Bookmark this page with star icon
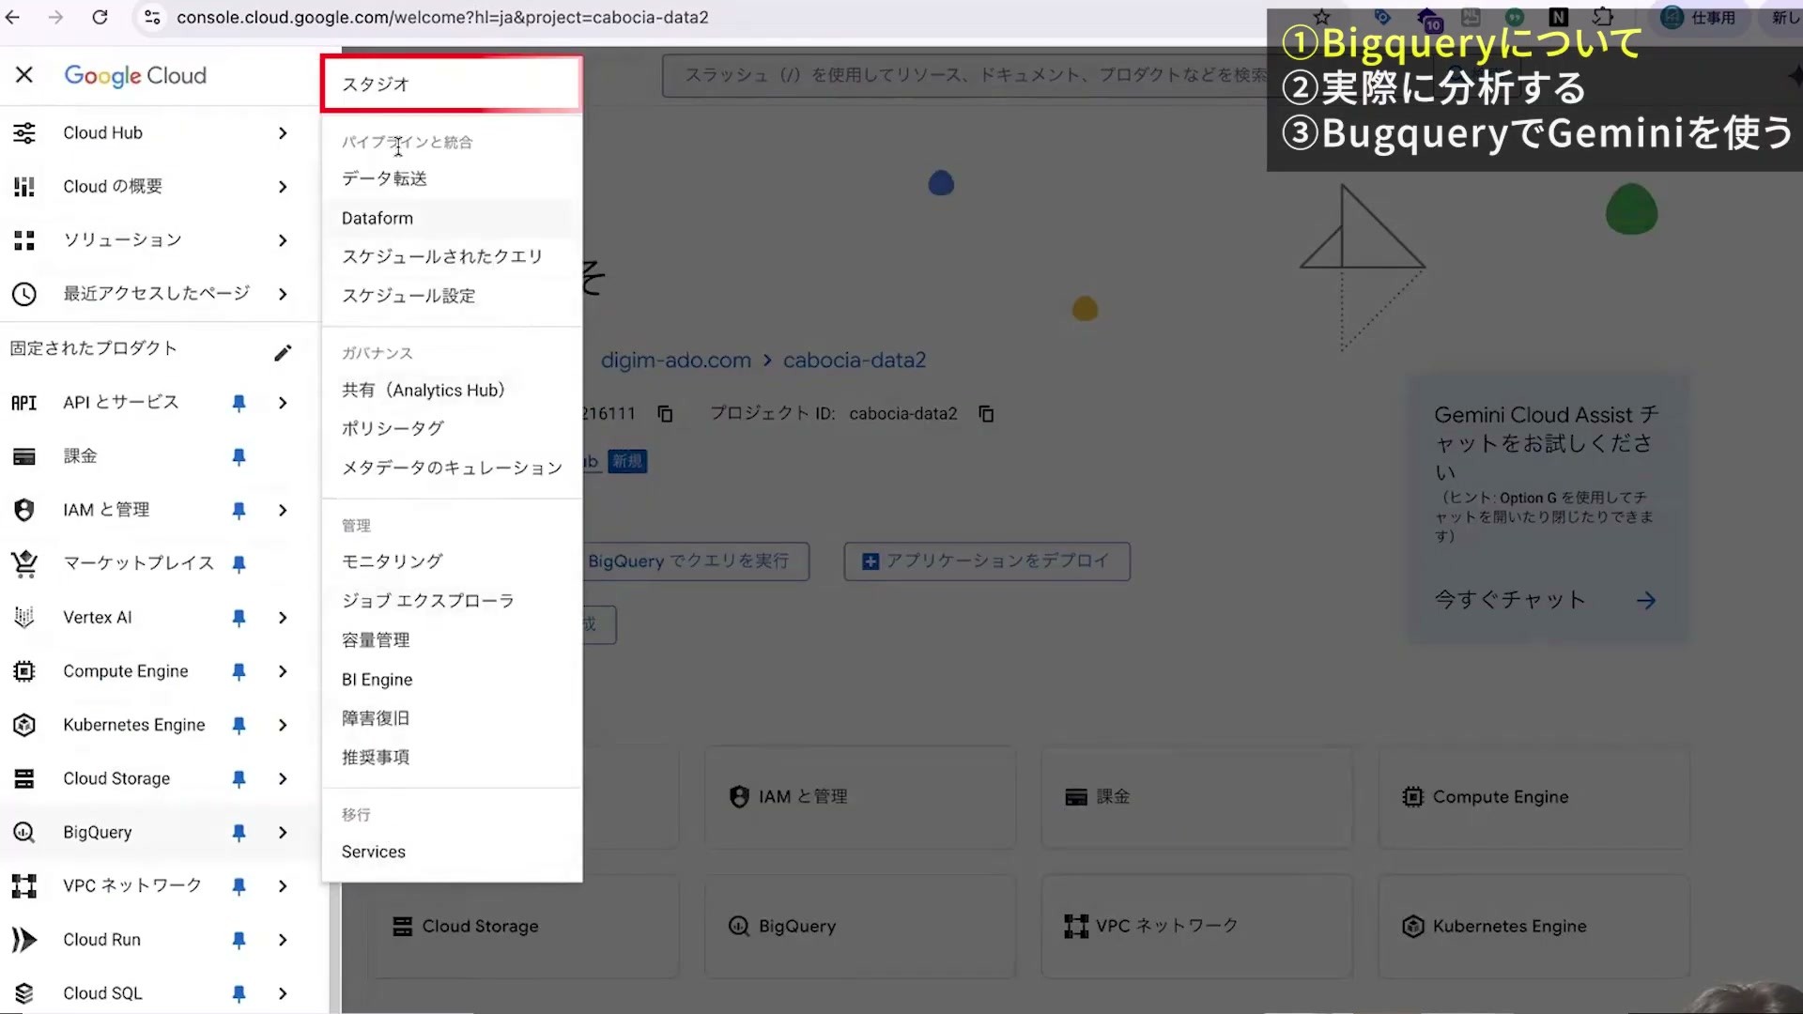The height and width of the screenshot is (1014, 1803). click(x=1321, y=17)
